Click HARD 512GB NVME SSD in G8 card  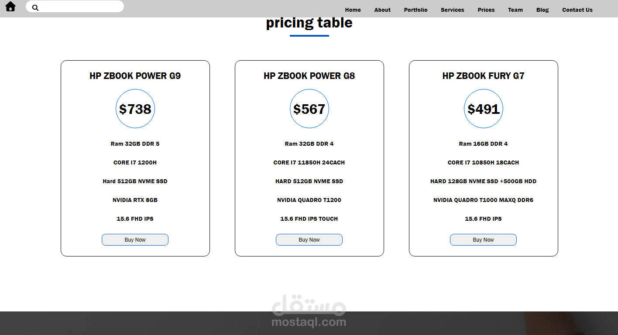(x=309, y=181)
